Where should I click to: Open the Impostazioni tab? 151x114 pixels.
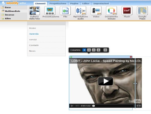click(101, 4)
